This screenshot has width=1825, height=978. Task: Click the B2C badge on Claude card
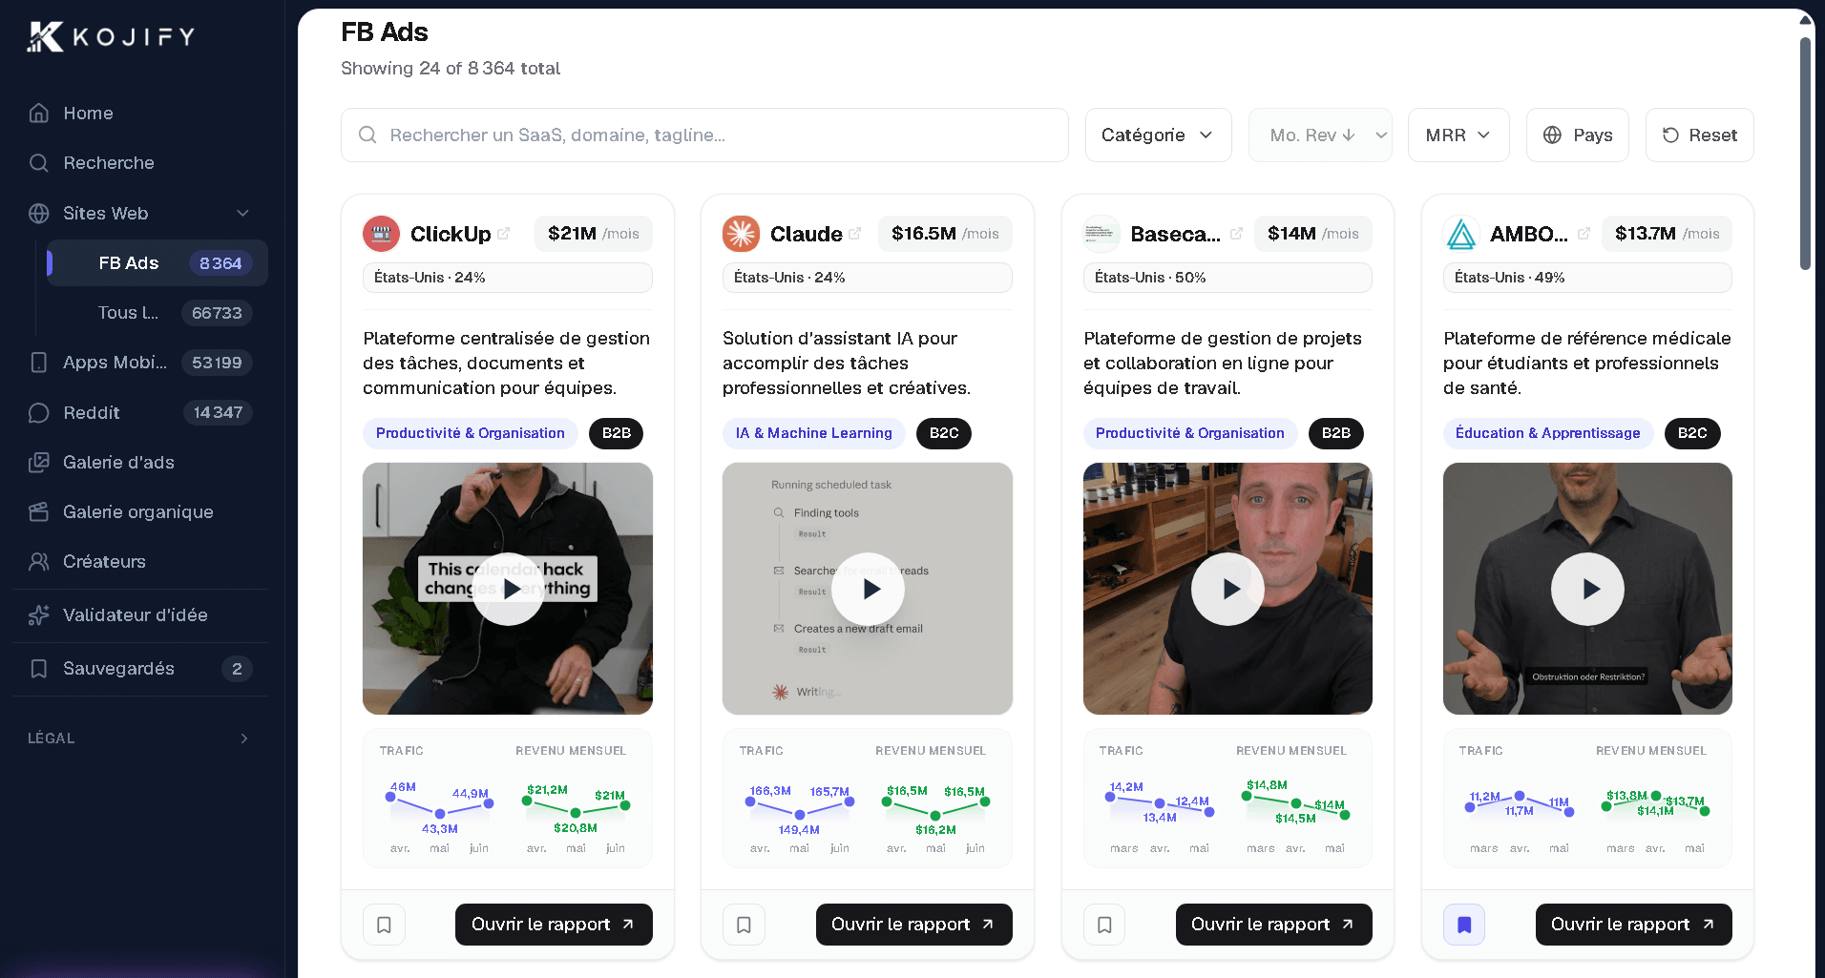944,433
